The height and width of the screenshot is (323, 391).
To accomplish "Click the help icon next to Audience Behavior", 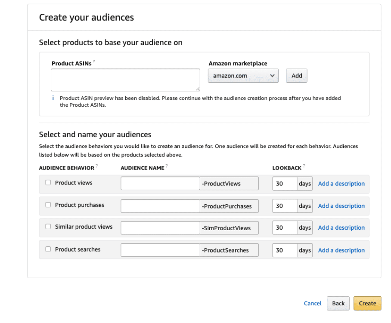I will point(97,166).
